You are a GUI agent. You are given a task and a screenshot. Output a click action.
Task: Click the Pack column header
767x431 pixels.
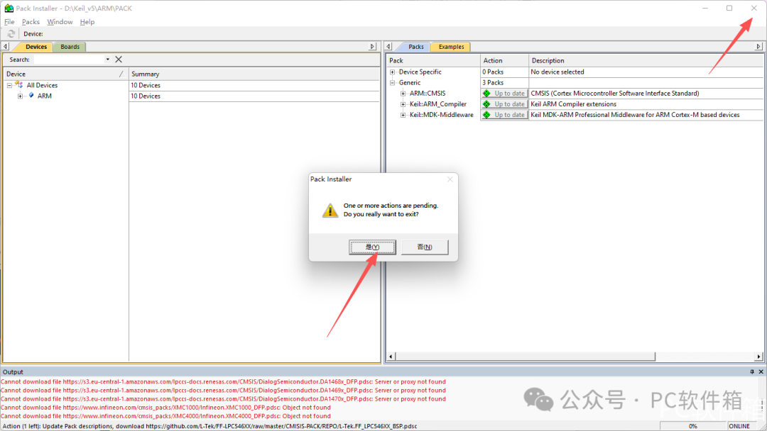(x=433, y=60)
